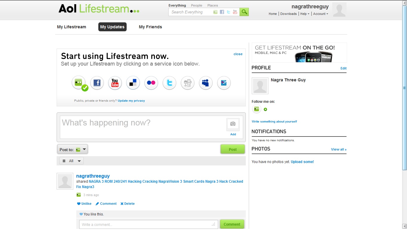Click Upload some! link
The height and width of the screenshot is (242, 407).
(302, 162)
